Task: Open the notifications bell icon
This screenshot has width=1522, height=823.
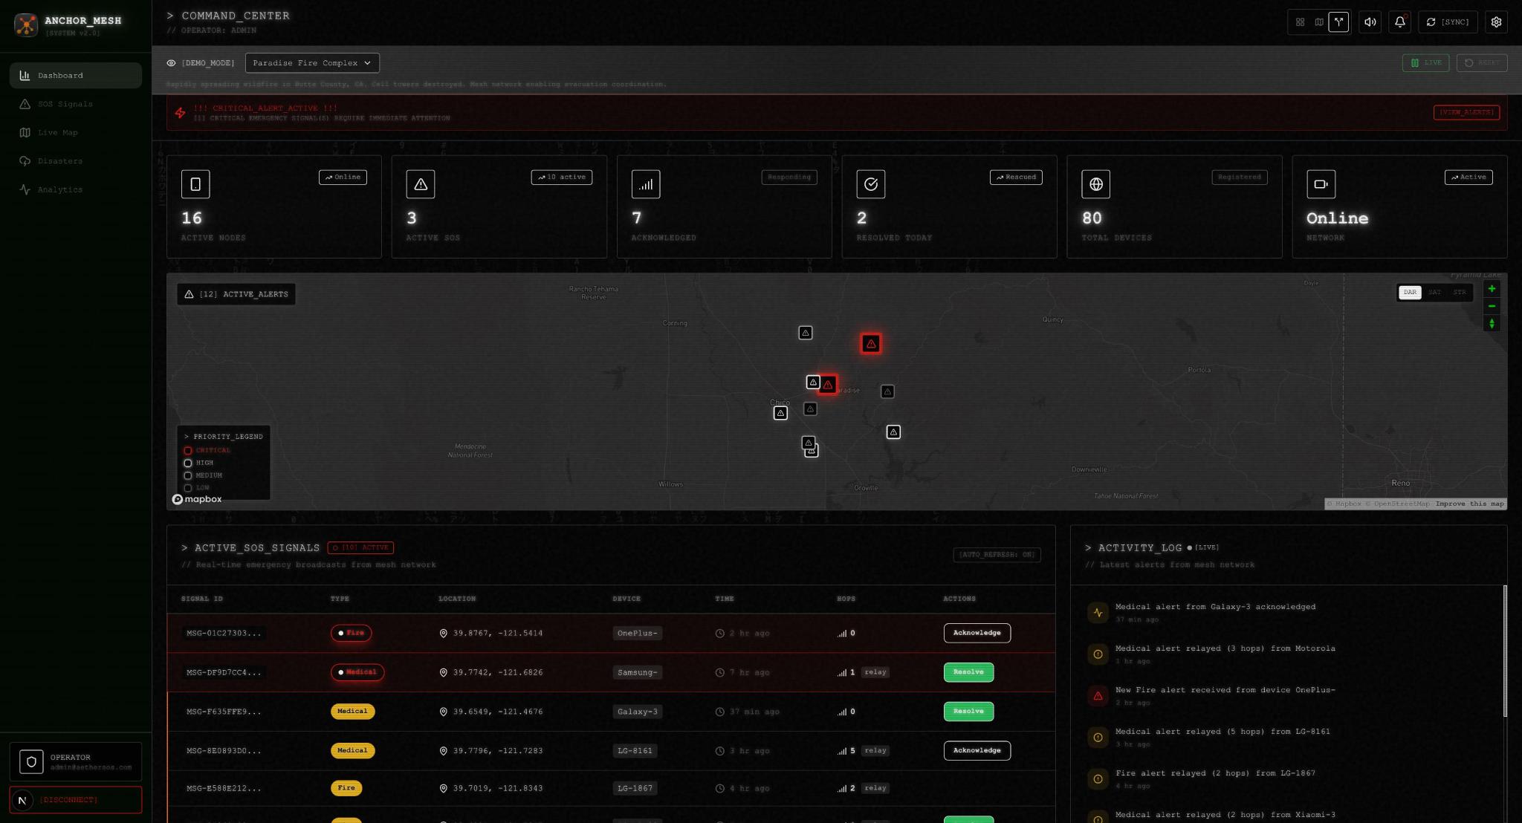Action: click(x=1399, y=22)
